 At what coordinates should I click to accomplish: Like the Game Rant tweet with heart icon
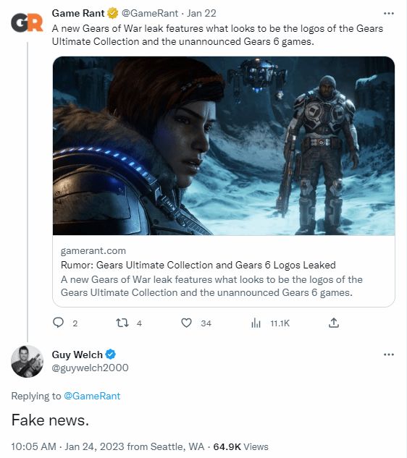[x=186, y=323]
